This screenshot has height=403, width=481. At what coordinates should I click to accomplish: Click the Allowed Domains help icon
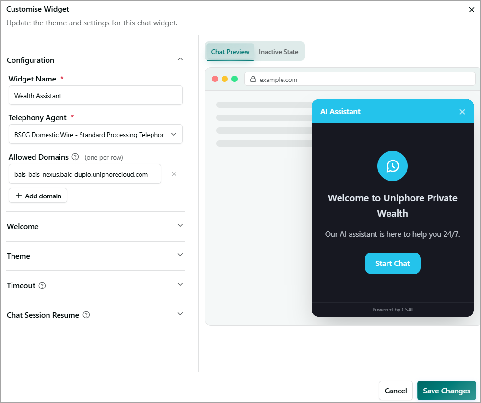[75, 157]
